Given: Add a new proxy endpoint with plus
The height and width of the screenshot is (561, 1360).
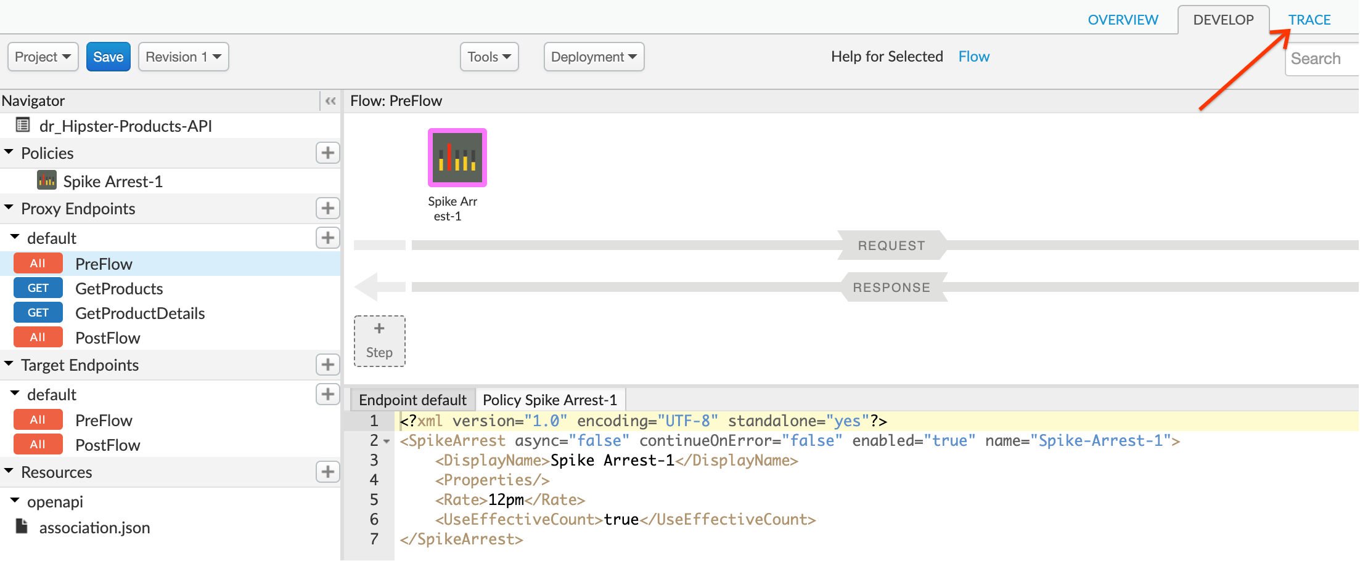Looking at the screenshot, I should (327, 208).
